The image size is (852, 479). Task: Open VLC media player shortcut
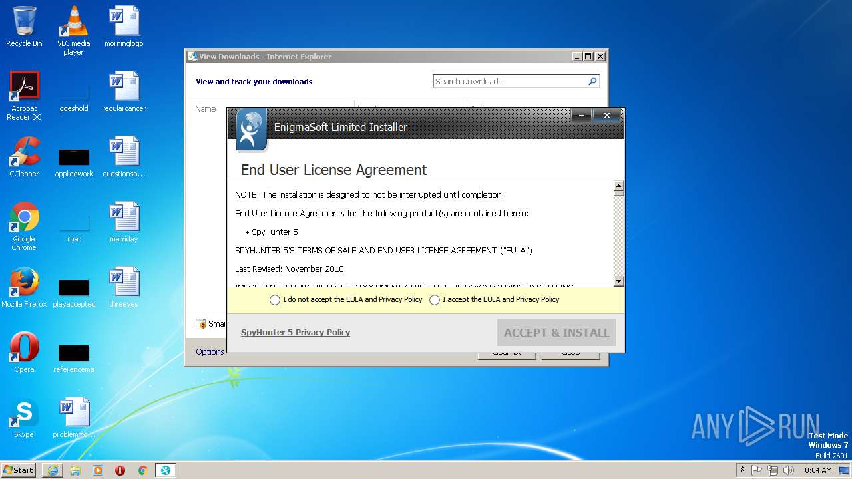pos(74,31)
